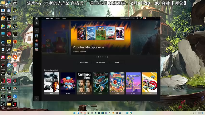Open the red game icon in Xbox sidebar
The height and width of the screenshot is (115, 205).
pyautogui.click(x=37, y=40)
